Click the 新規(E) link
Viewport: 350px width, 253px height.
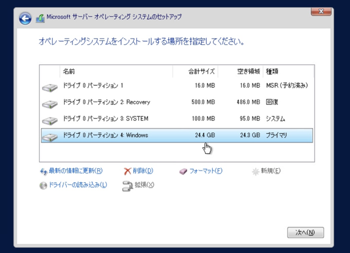click(271, 171)
